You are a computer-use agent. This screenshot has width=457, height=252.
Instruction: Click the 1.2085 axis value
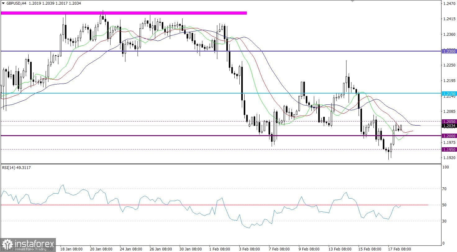click(x=450, y=111)
